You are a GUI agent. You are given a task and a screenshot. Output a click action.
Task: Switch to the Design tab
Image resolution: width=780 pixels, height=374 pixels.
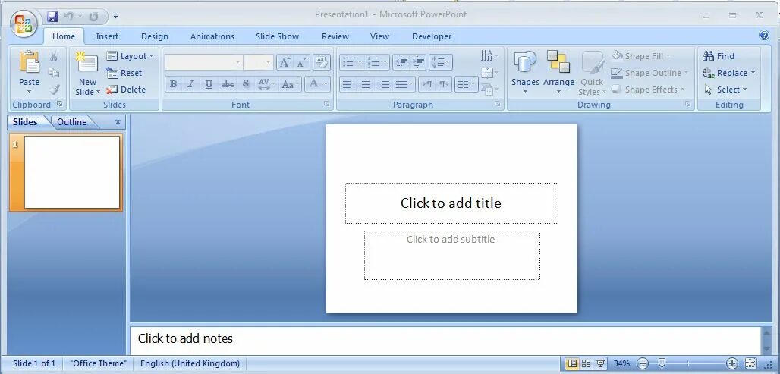click(x=155, y=36)
